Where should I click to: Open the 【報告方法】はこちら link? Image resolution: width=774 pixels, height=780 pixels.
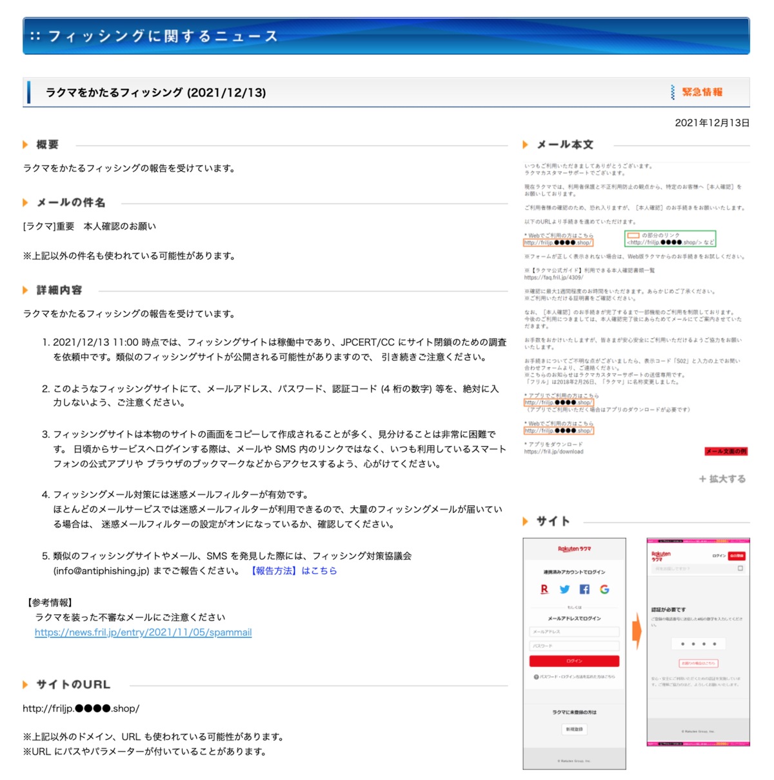coord(293,571)
